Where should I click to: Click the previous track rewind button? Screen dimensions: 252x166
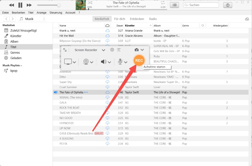pos(11,5)
